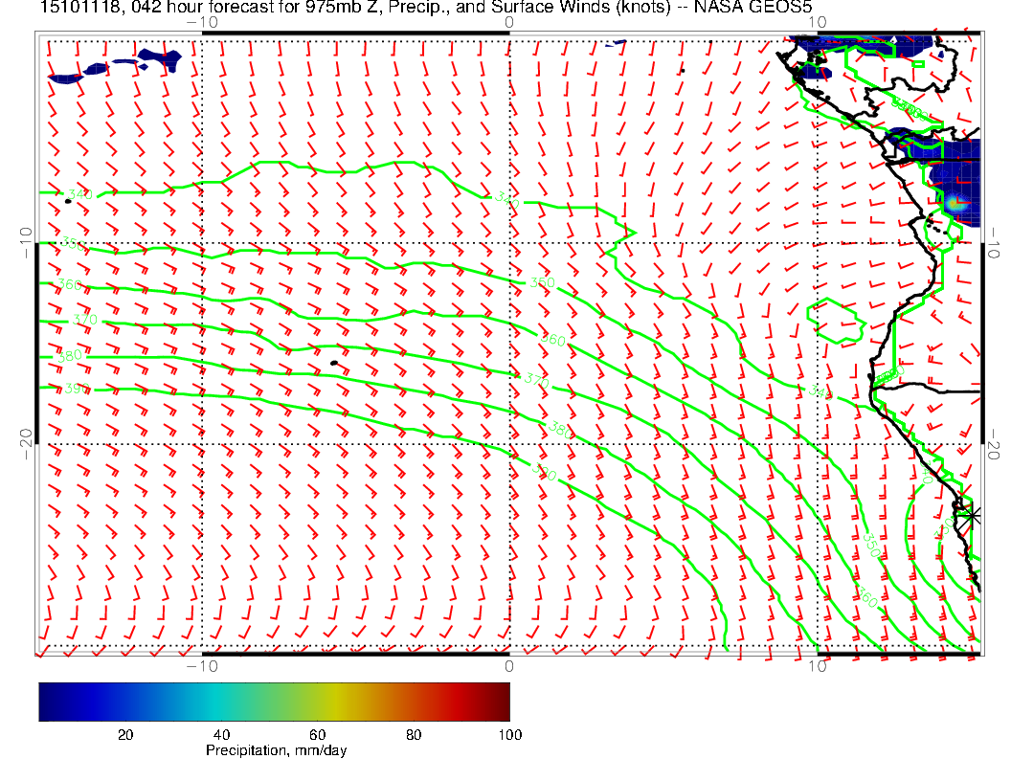
Task: Click the "10" longitude label on the bottom axis
Action: [x=818, y=666]
